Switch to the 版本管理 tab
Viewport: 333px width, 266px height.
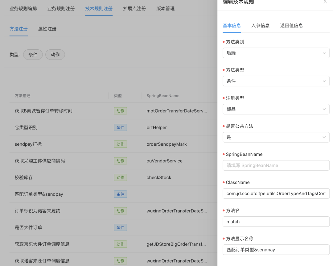166,9
